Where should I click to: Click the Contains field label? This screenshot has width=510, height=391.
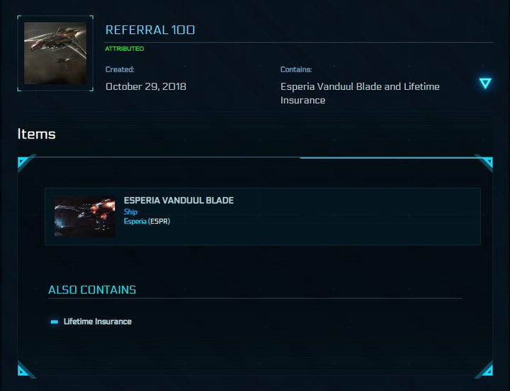tap(296, 69)
